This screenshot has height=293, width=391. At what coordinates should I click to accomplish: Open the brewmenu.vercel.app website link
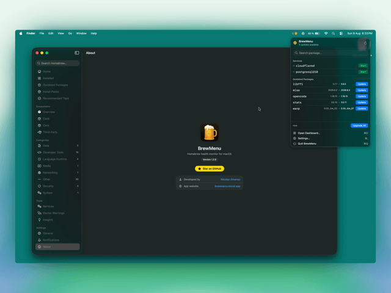227,186
